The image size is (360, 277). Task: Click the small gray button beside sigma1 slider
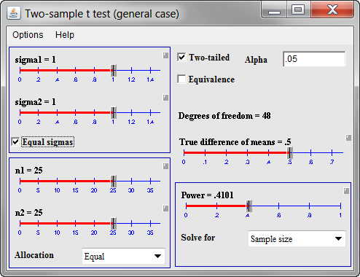(x=165, y=55)
